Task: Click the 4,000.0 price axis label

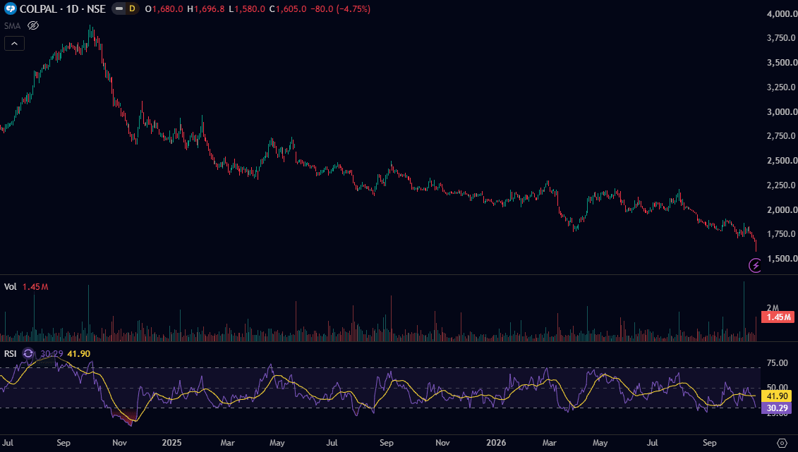Action: click(x=782, y=13)
